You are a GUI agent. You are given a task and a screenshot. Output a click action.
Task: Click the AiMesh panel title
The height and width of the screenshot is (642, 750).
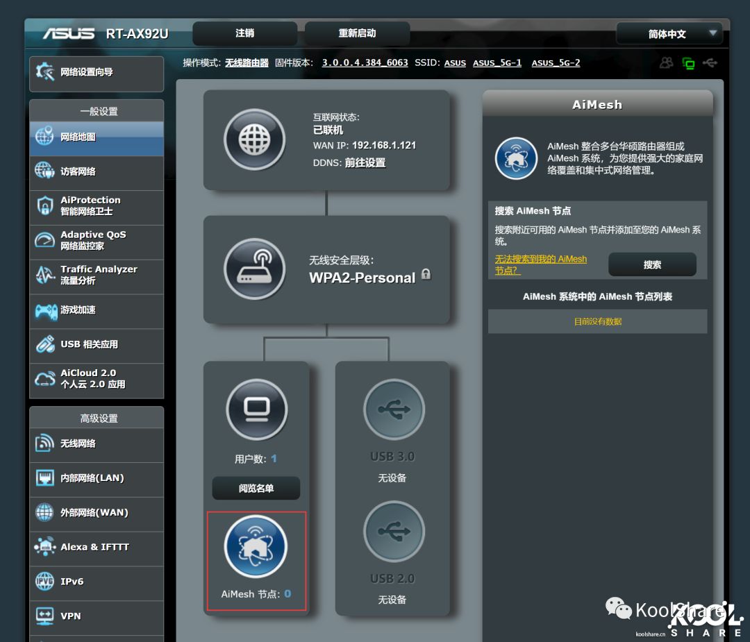tap(597, 105)
